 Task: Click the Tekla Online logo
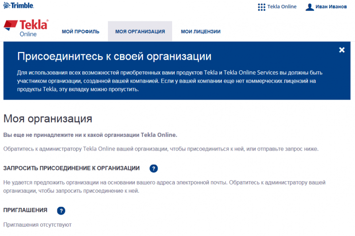coord(26,28)
